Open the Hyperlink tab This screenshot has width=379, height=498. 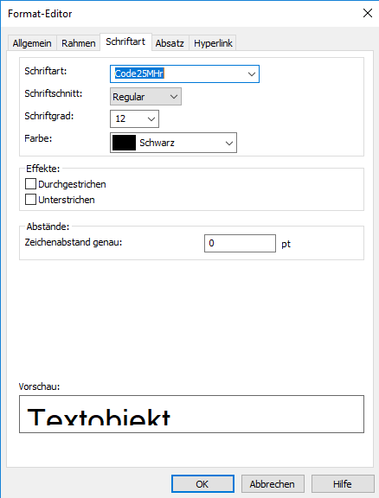pos(213,43)
